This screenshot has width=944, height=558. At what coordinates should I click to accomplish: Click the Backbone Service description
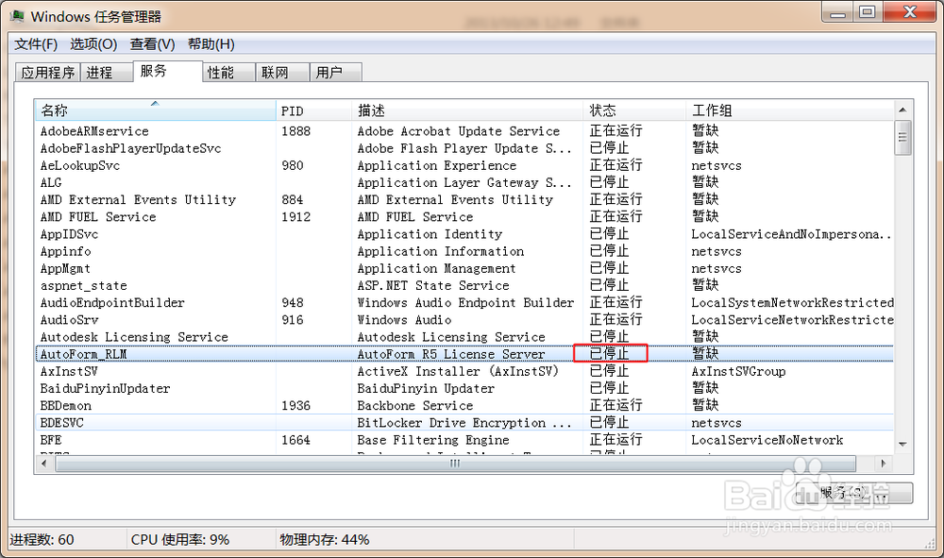click(x=414, y=406)
